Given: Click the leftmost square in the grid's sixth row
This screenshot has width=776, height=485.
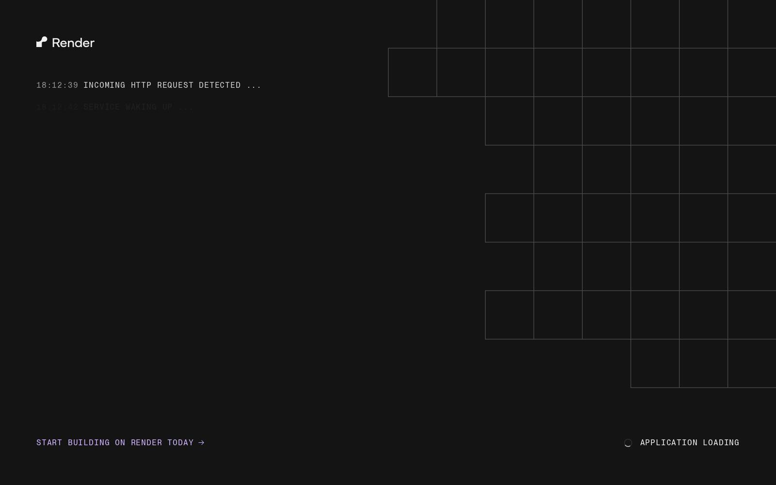Looking at the screenshot, I should pyautogui.click(x=558, y=266).
